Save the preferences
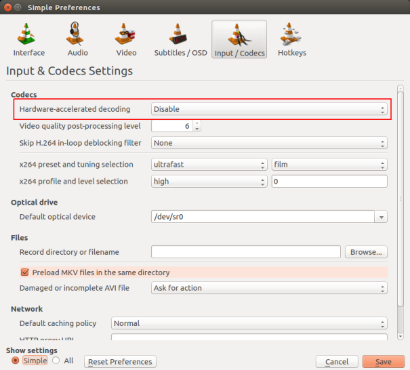 tap(384, 362)
